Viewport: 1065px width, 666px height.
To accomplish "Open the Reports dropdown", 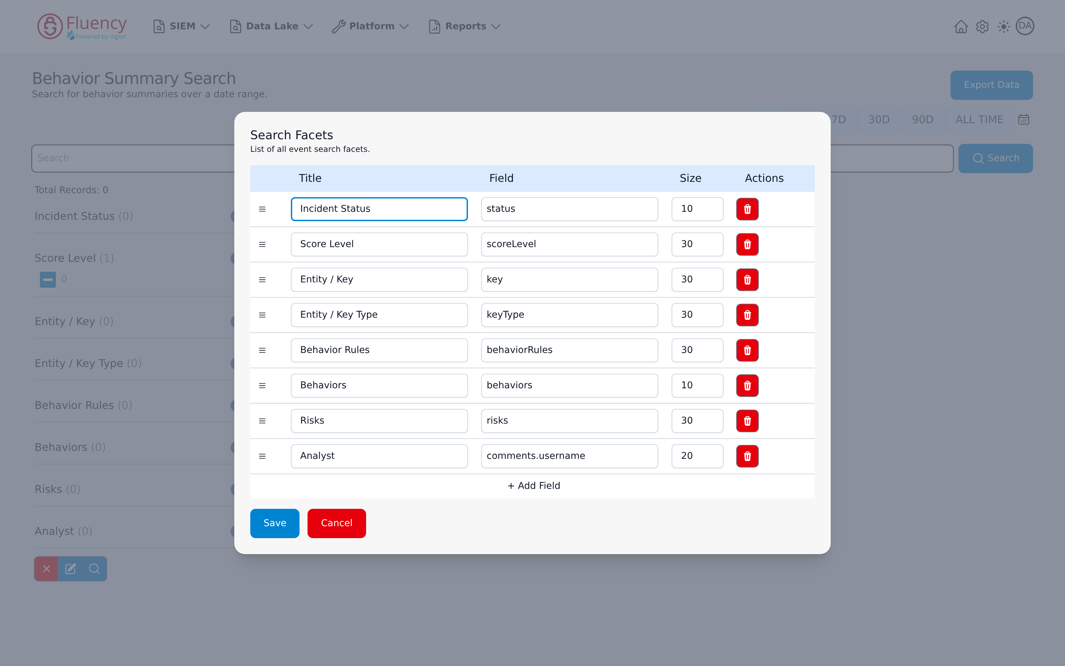I will (465, 26).
